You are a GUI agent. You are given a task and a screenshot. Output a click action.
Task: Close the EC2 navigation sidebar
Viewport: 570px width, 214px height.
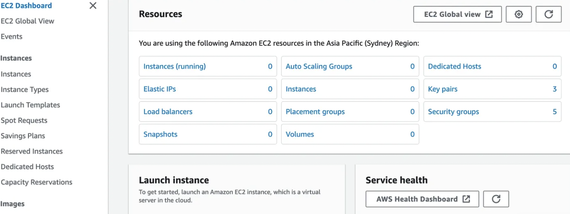[93, 6]
